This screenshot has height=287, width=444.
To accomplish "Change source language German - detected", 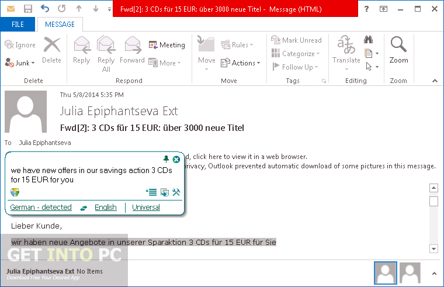I will coord(41,207).
